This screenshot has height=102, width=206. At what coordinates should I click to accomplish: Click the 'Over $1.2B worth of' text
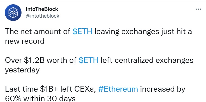[41, 60]
